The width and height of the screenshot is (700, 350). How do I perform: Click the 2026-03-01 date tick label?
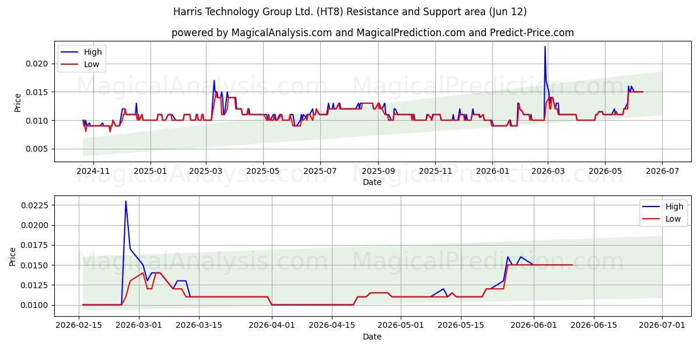point(139,325)
